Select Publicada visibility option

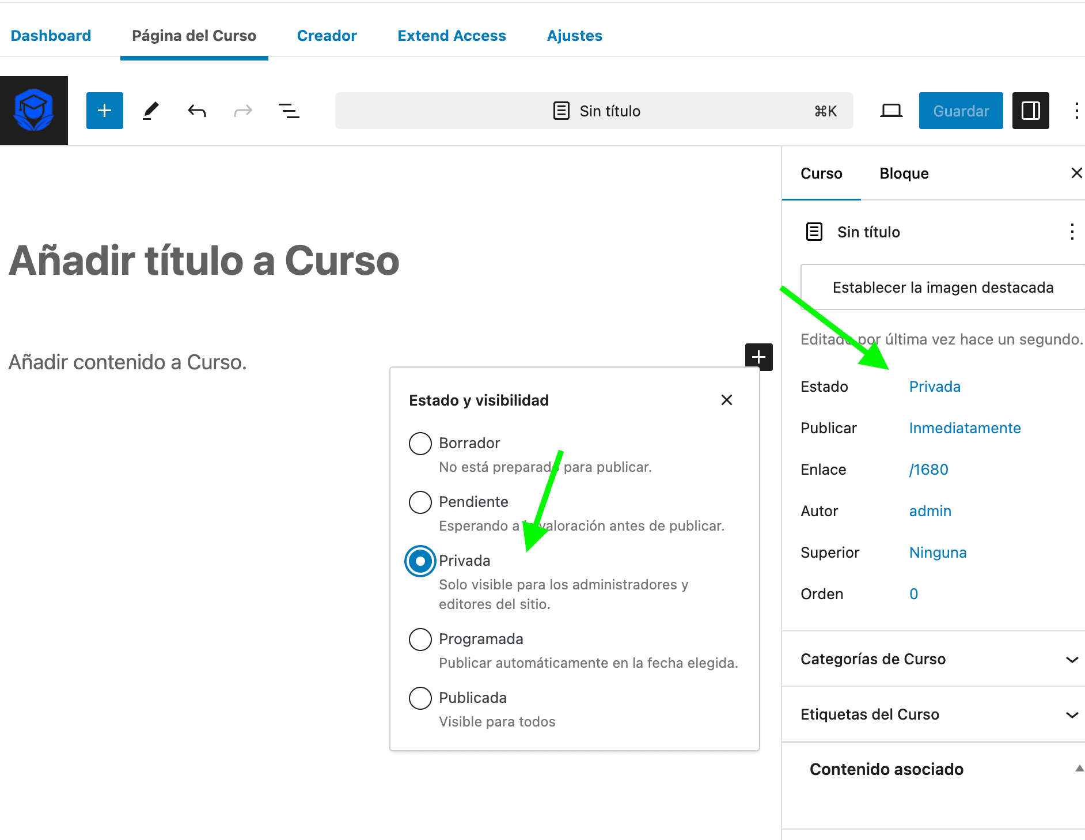(x=420, y=698)
